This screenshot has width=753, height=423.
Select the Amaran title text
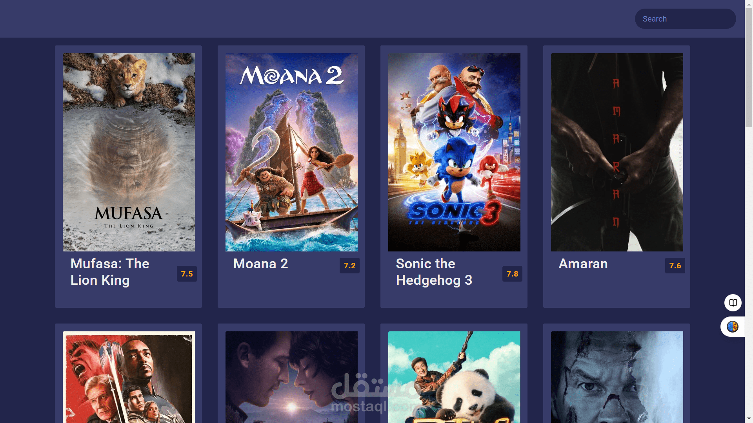(x=583, y=264)
